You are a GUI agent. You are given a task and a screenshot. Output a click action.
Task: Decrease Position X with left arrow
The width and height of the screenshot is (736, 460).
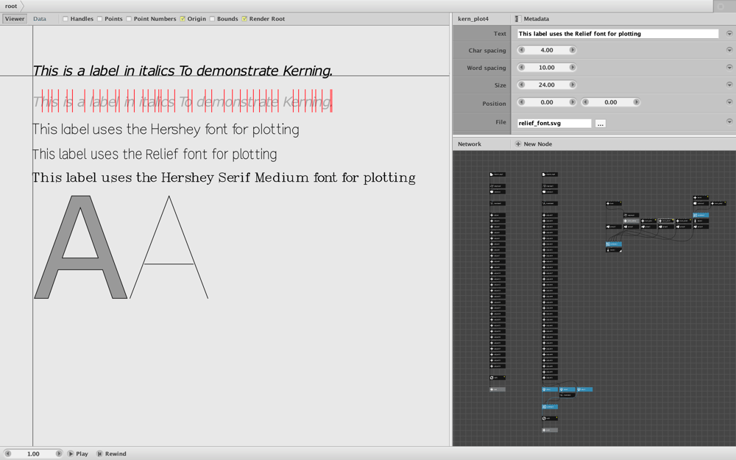click(522, 102)
